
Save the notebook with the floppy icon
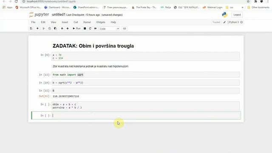(31, 28)
